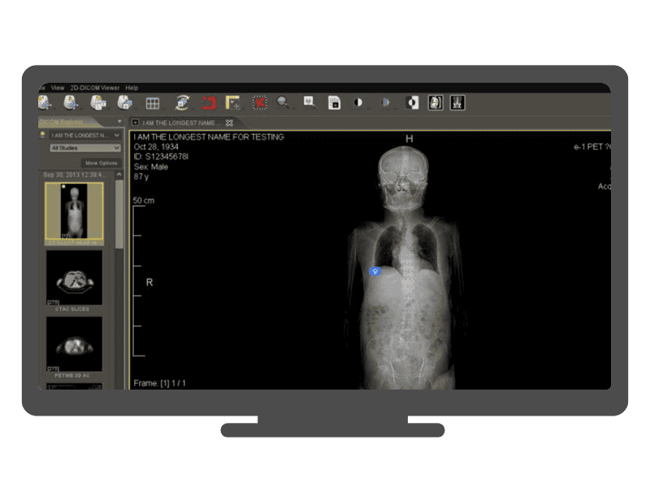The height and width of the screenshot is (487, 650).
Task: Click the framed pelvis X-ray icon
Action: tap(457, 103)
